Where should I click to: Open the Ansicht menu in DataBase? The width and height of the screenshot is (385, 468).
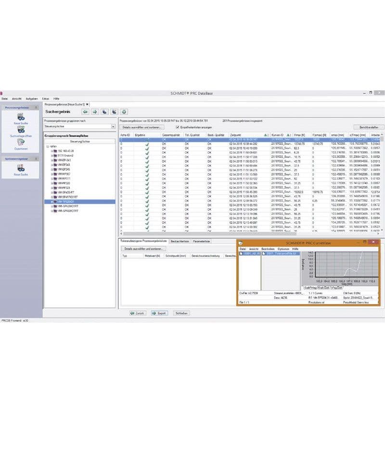point(17,99)
